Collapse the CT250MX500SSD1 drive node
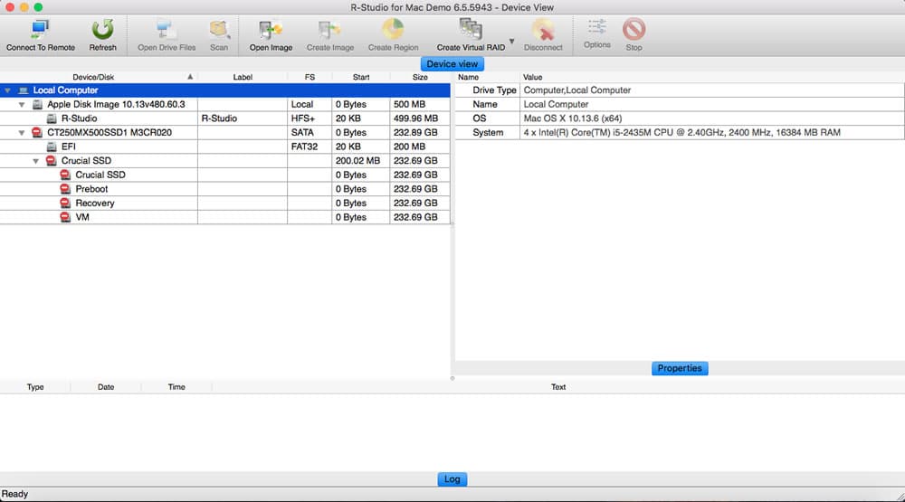 coord(22,133)
